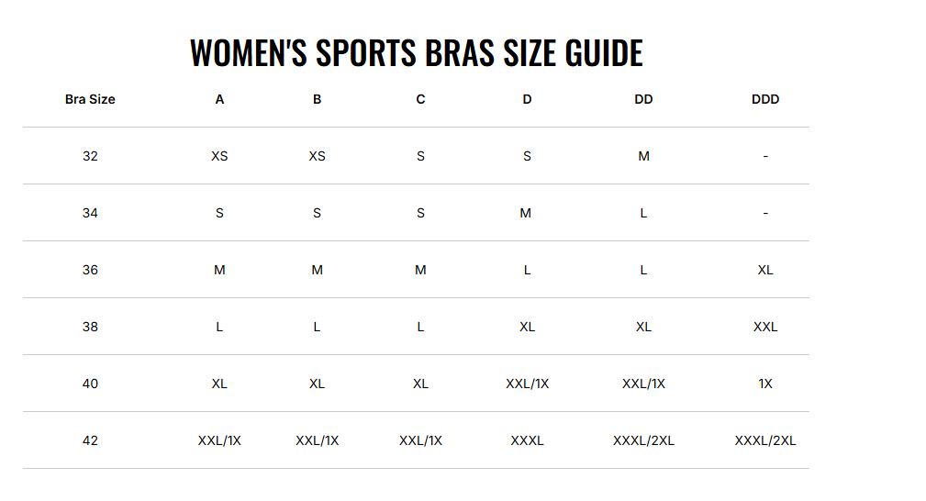Select the band size 34 row label
926x501 pixels.
tap(90, 213)
